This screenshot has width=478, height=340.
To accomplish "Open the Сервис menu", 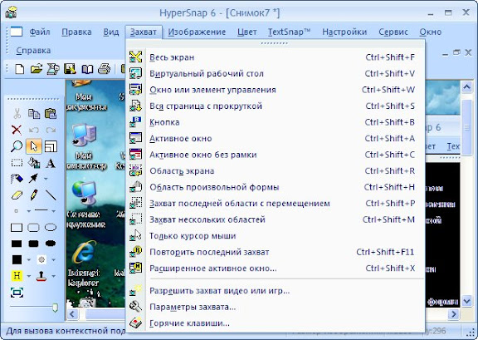I will point(393,32).
